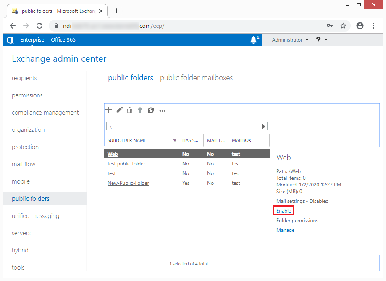Open organization section in sidebar
This screenshot has height=281, width=386.
pos(28,130)
